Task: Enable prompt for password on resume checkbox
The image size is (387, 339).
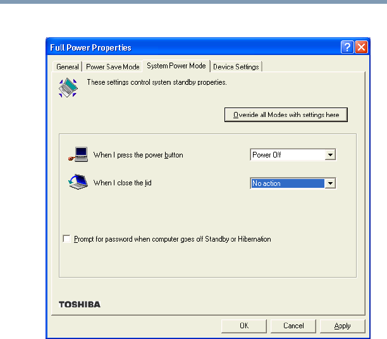Action: pos(66,239)
